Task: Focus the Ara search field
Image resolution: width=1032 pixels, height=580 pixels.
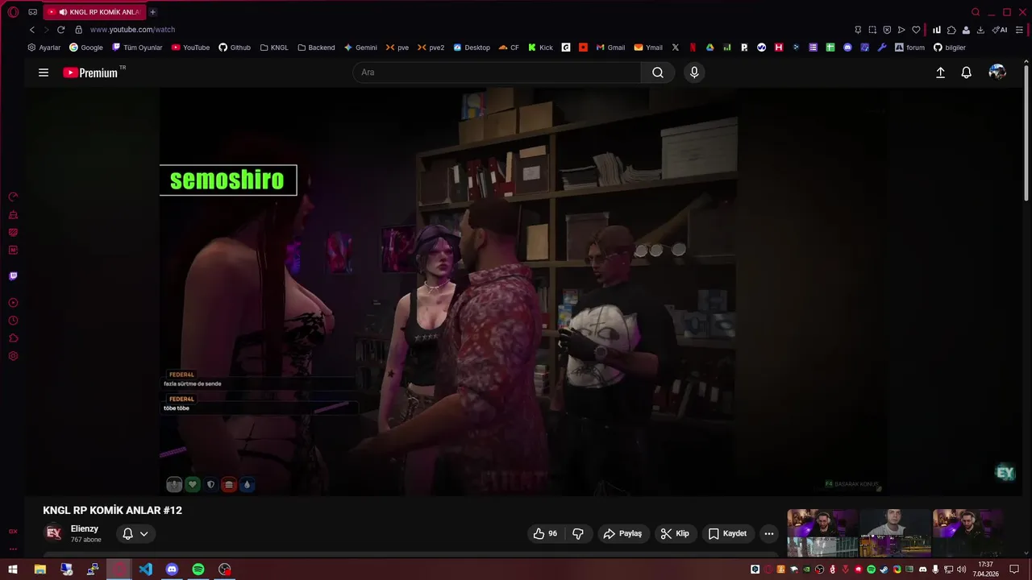Action: tap(497, 72)
